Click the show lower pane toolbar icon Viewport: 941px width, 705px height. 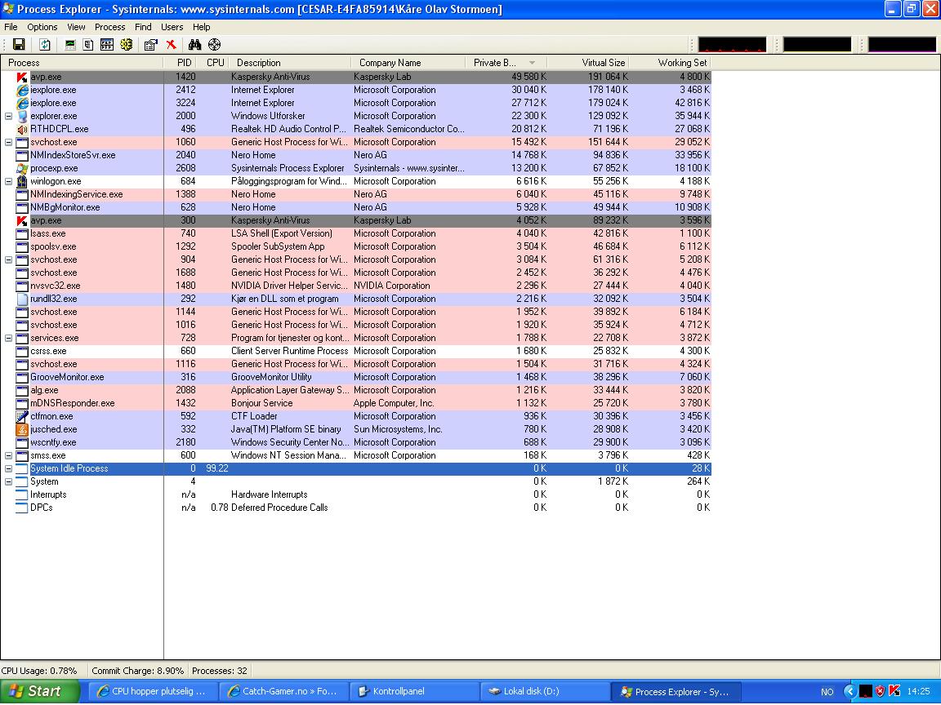[x=107, y=44]
